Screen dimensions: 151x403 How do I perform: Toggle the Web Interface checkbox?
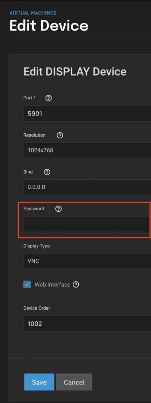point(27,284)
